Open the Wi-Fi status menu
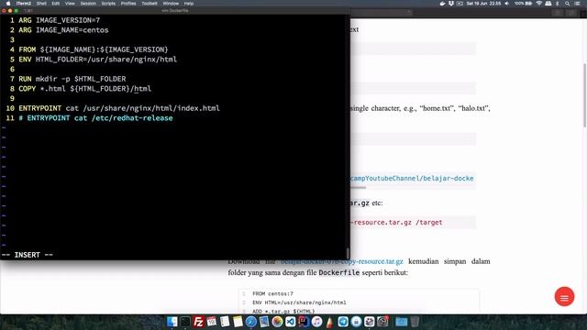 539,4
